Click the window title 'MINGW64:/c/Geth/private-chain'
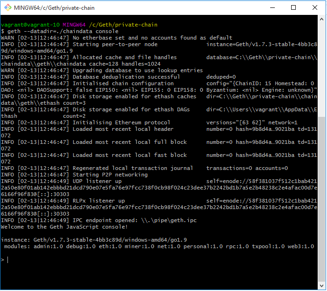Viewport: 327px width, 291px height. click(54, 8)
